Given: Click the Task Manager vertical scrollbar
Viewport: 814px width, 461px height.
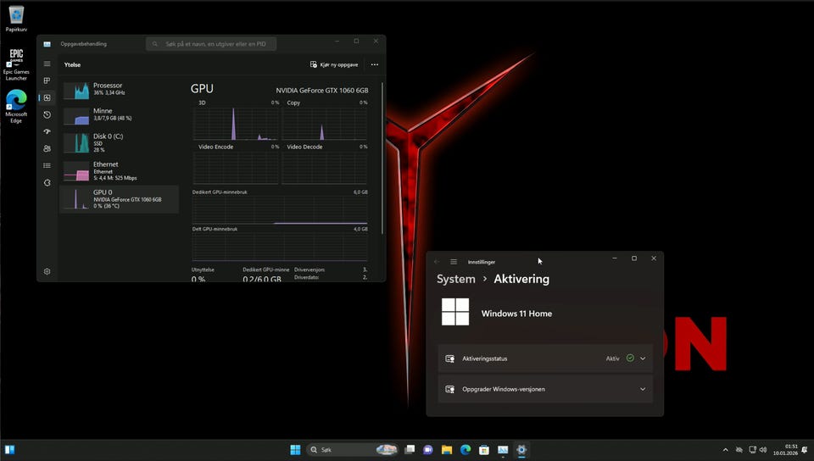Looking at the screenshot, I should tap(382, 158).
